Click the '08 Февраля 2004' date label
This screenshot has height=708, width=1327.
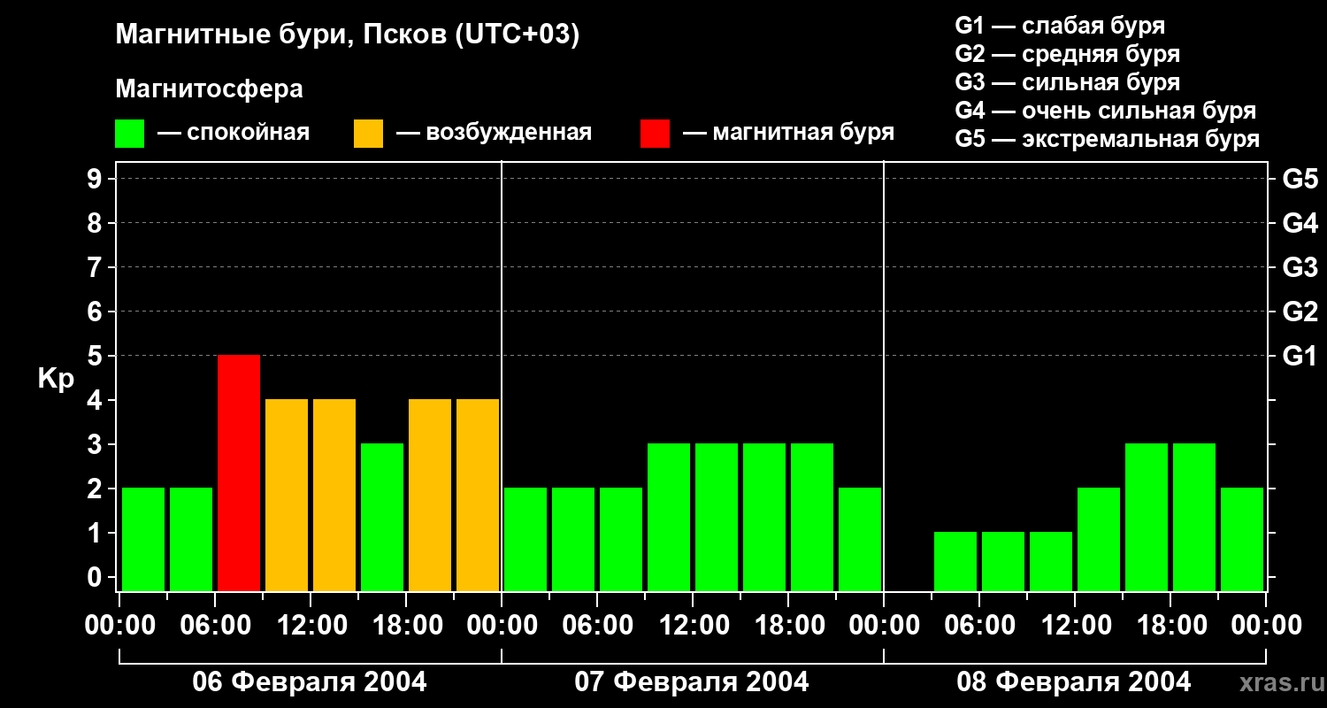tap(1074, 682)
